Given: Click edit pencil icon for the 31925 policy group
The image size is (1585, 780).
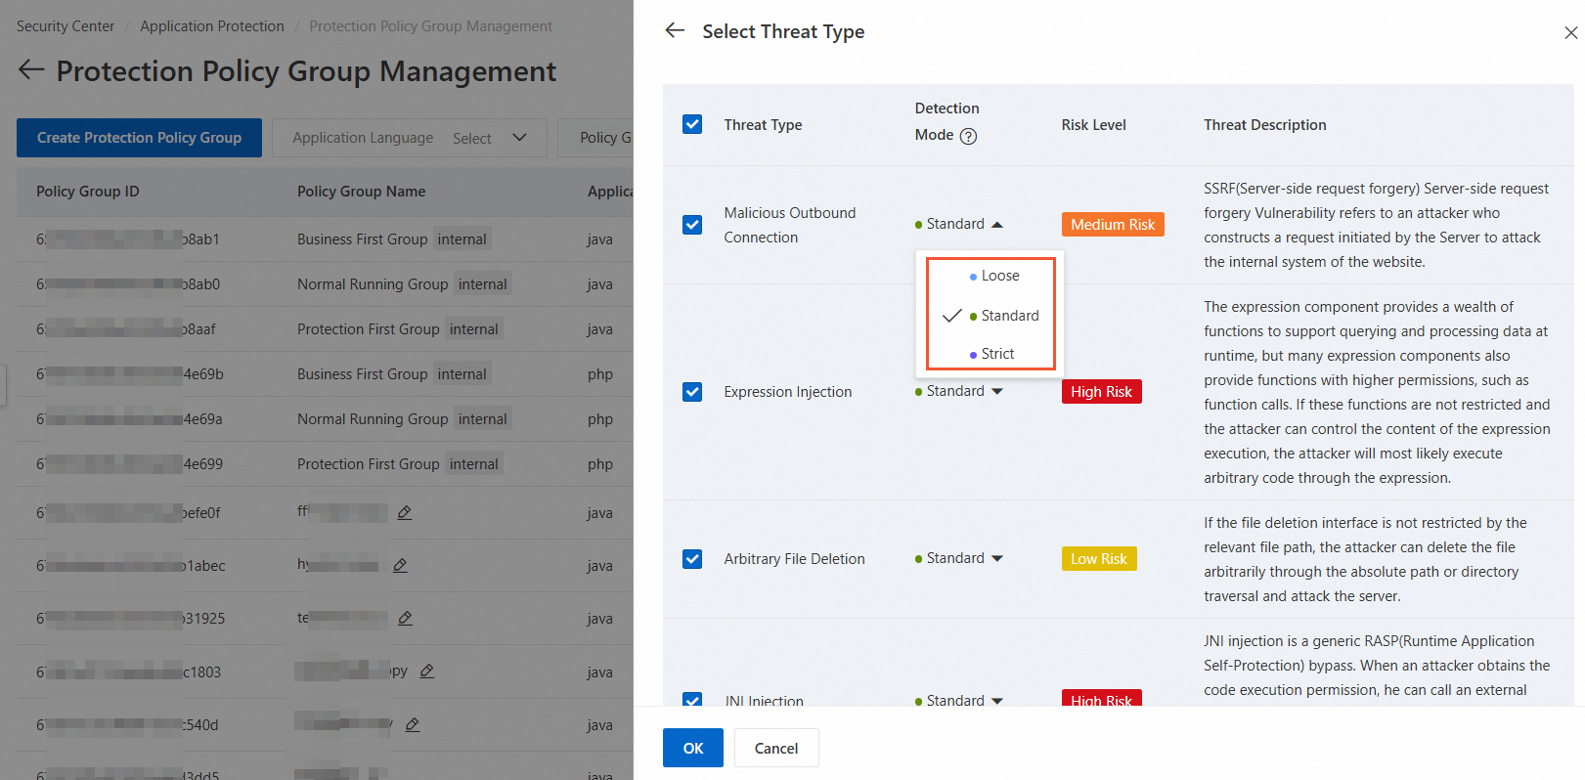Looking at the screenshot, I should pyautogui.click(x=405, y=618).
